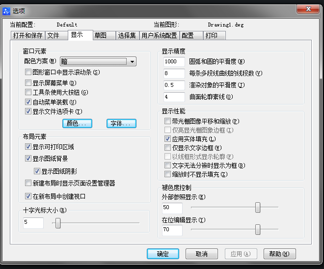Toggle 显示屏幕菜单 checkbox
Screen dimensions: 324x269
(28, 82)
